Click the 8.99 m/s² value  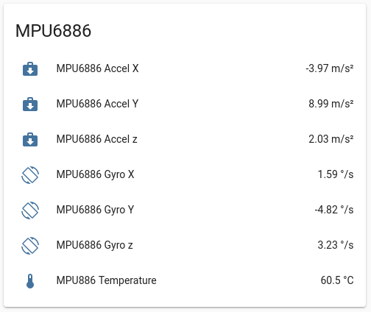pos(331,104)
